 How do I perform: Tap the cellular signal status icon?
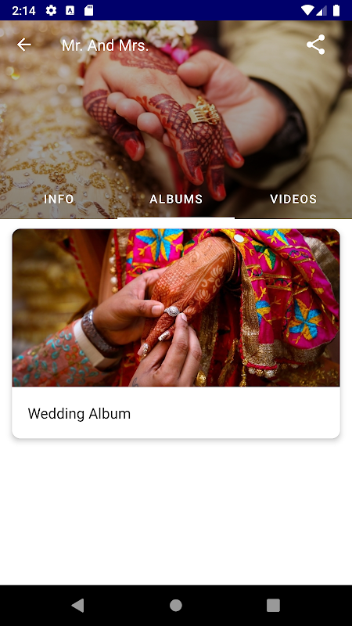321,10
